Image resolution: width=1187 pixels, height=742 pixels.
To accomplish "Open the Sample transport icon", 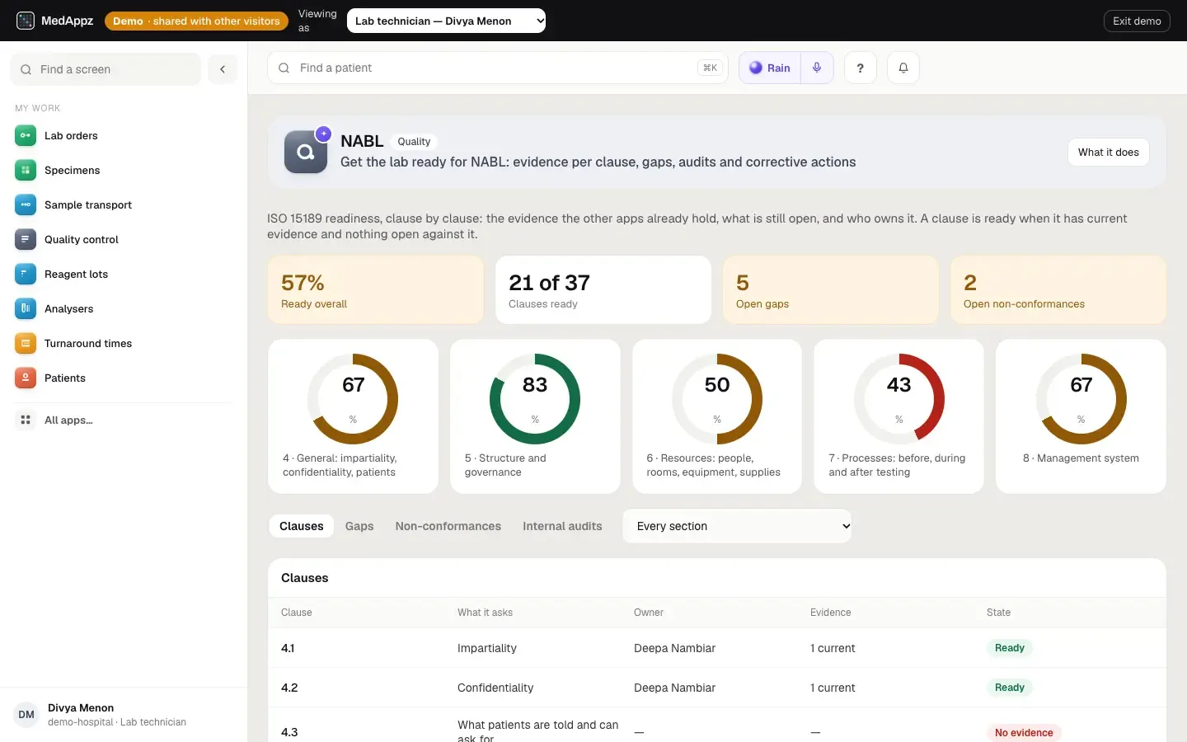I will [26, 204].
